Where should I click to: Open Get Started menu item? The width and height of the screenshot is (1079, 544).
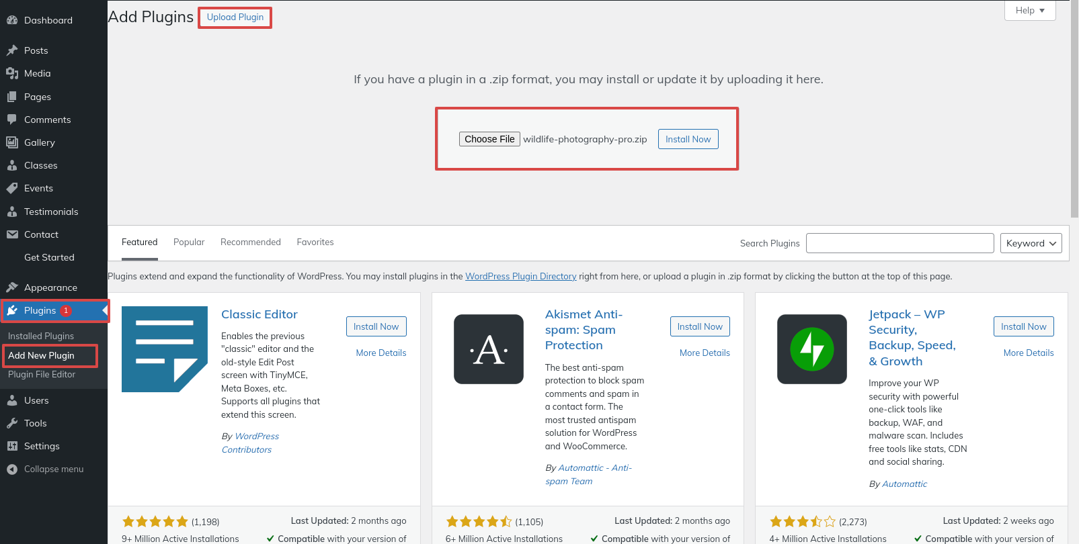click(49, 257)
